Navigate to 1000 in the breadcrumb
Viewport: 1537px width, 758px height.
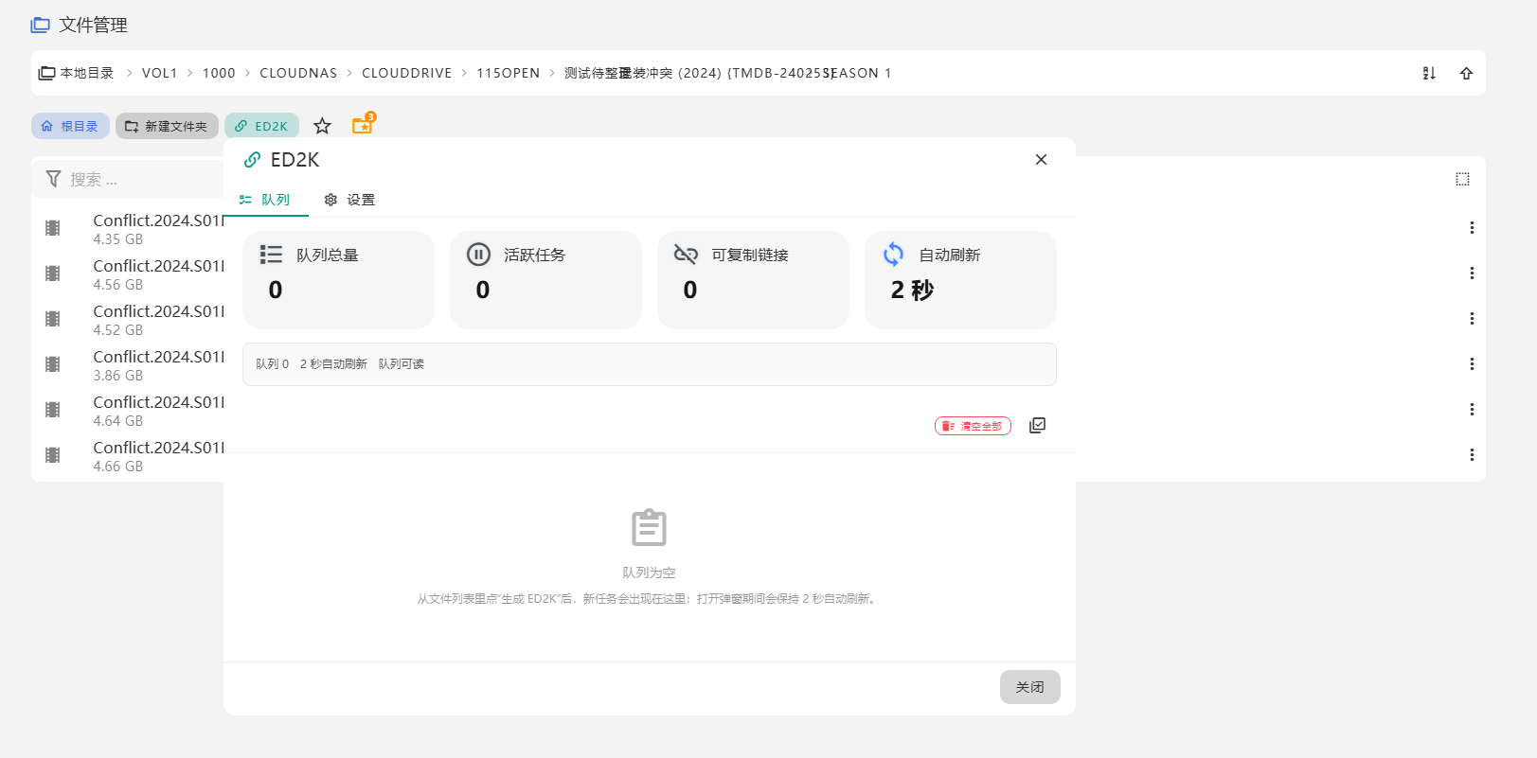pos(219,73)
